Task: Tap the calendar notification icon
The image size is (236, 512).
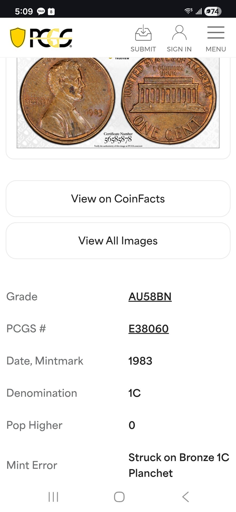Action: [51, 11]
